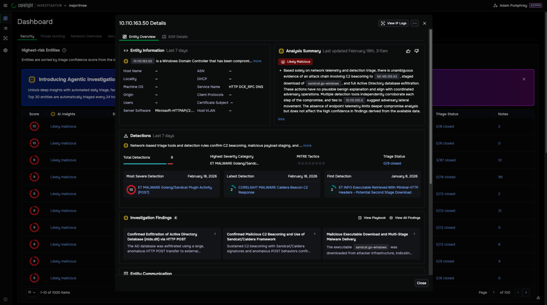Click the Total Detections severity bar

pyautogui.click(x=148, y=164)
